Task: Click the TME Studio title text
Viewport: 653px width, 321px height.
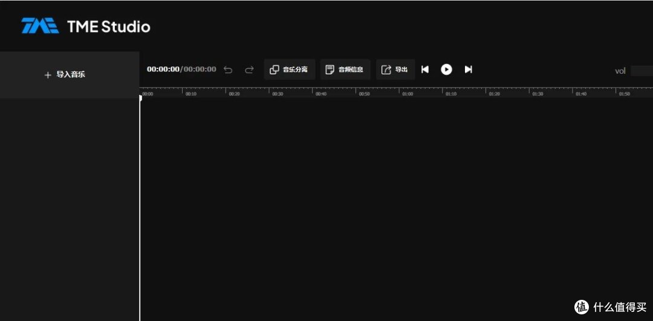Action: (109, 27)
